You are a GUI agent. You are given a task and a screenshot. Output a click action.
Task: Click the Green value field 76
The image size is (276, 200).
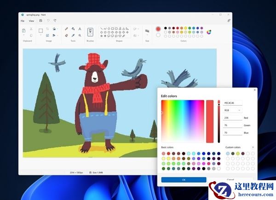click(232, 125)
